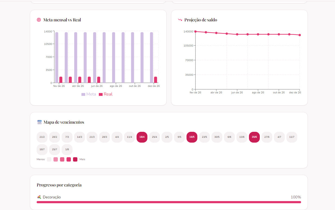Screen dimensions: 335x210
Task: Click the calendar icon beside Mapa de vencimentos
Action: click(39, 122)
